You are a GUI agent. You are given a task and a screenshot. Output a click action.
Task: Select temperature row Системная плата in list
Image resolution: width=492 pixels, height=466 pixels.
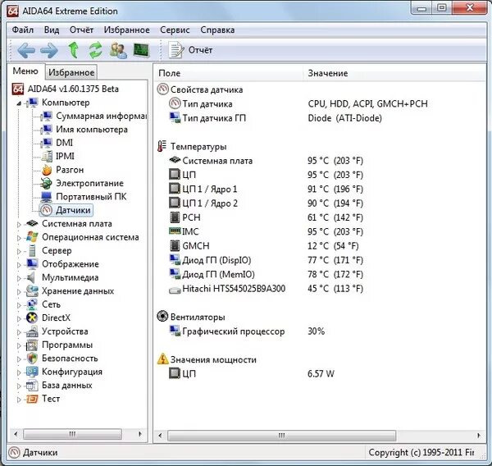click(x=266, y=161)
